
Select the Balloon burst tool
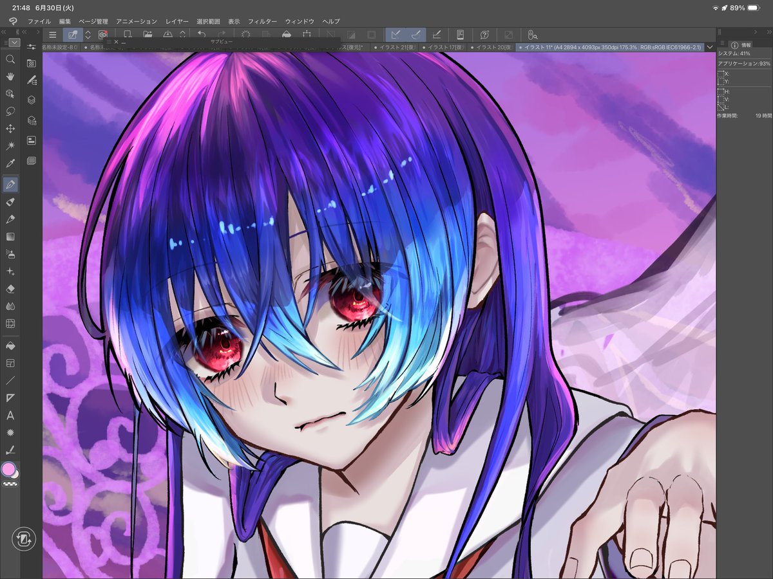coord(10,433)
